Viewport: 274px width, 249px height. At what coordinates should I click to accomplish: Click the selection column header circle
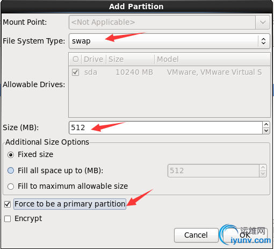76,59
